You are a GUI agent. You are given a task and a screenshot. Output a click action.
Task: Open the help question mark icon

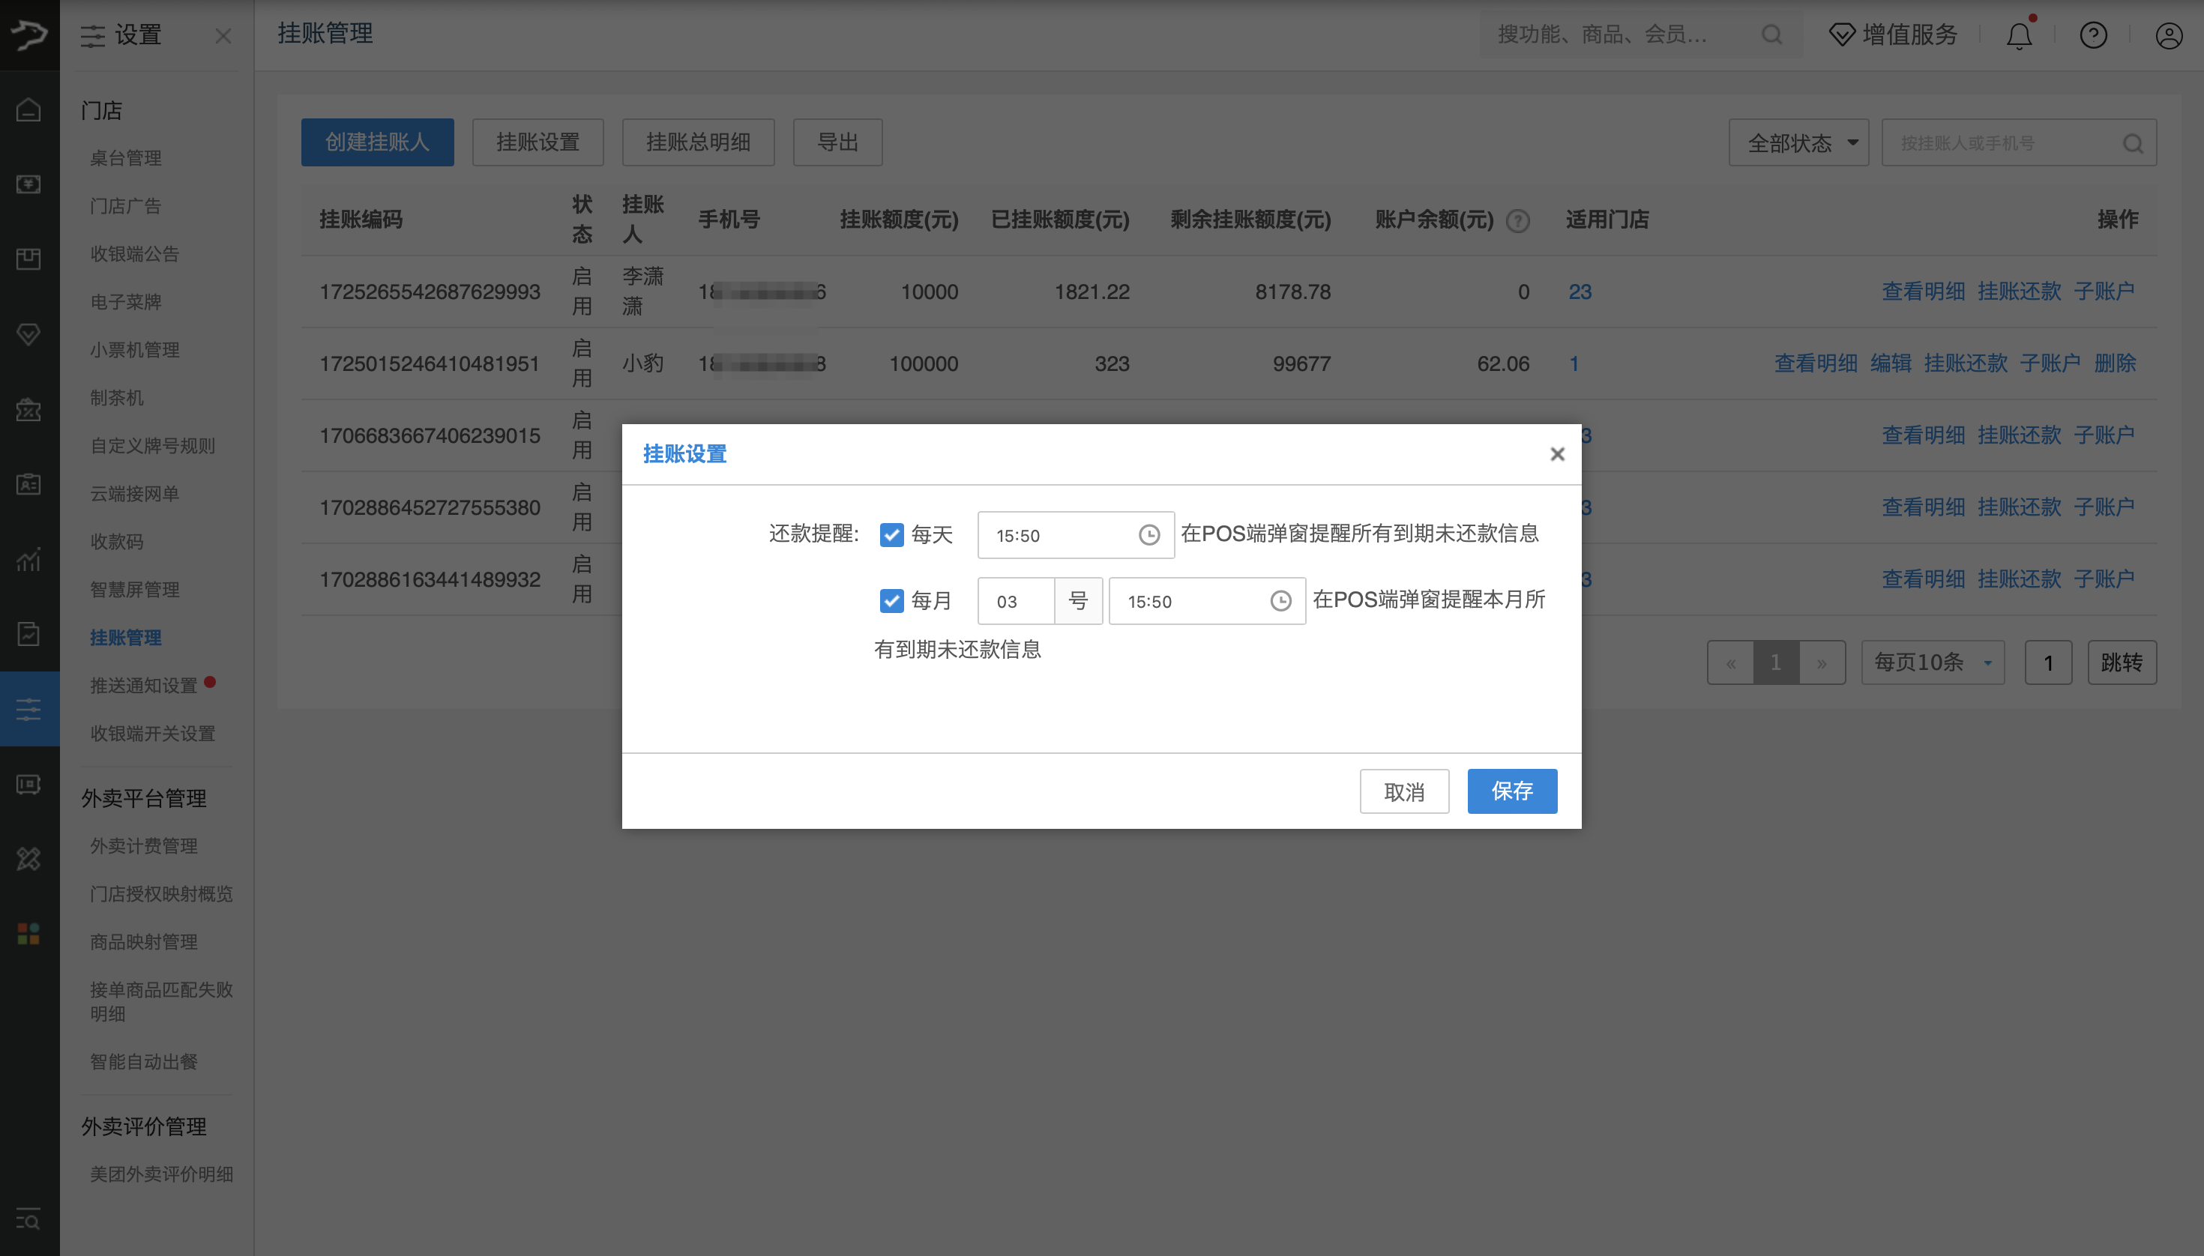2093,34
